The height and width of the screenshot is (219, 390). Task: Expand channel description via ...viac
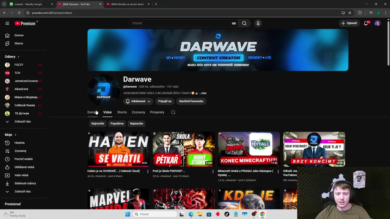click(203, 93)
